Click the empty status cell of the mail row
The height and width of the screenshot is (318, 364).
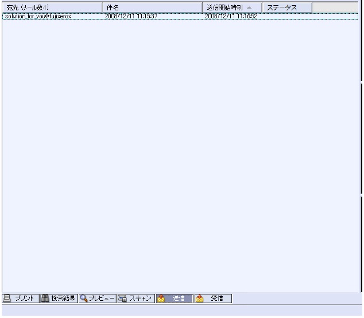287,17
